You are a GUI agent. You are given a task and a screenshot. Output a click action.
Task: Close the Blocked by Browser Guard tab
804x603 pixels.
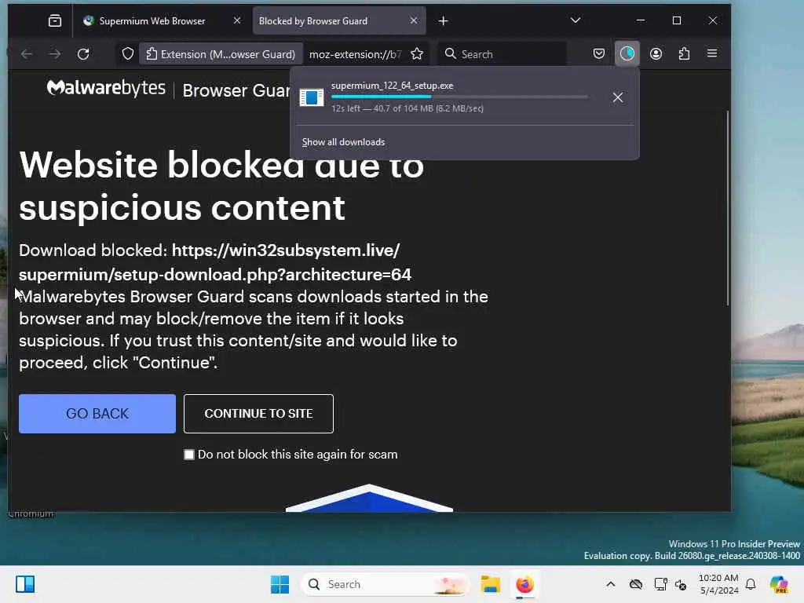414,20
